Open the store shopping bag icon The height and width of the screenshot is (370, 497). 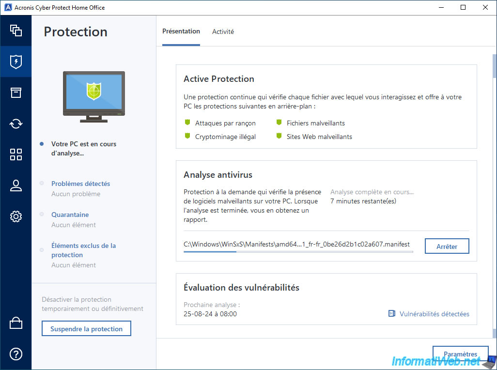(x=16, y=324)
